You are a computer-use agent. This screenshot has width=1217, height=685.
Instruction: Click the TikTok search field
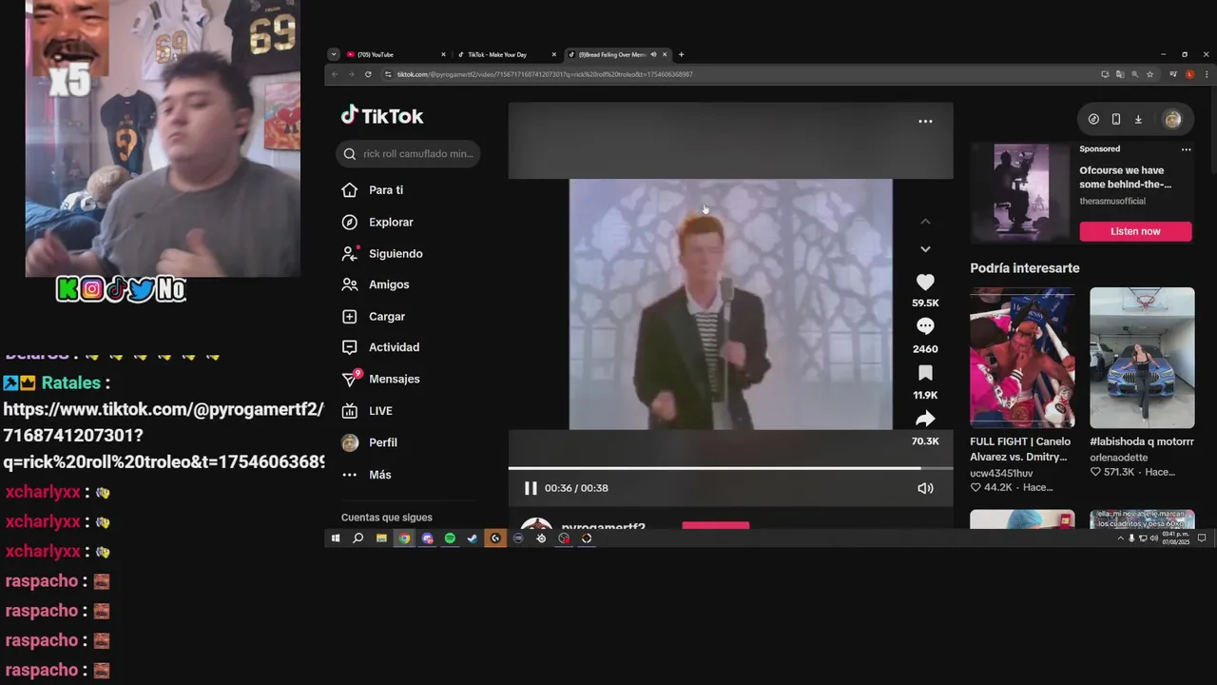point(408,153)
